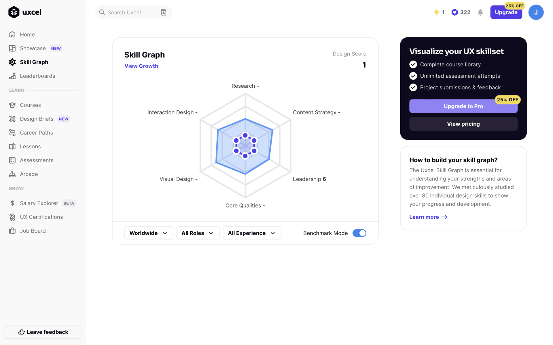The image size is (553, 345).
Task: Click the BETA badge beside Salary Explorer
Action: [69, 203]
